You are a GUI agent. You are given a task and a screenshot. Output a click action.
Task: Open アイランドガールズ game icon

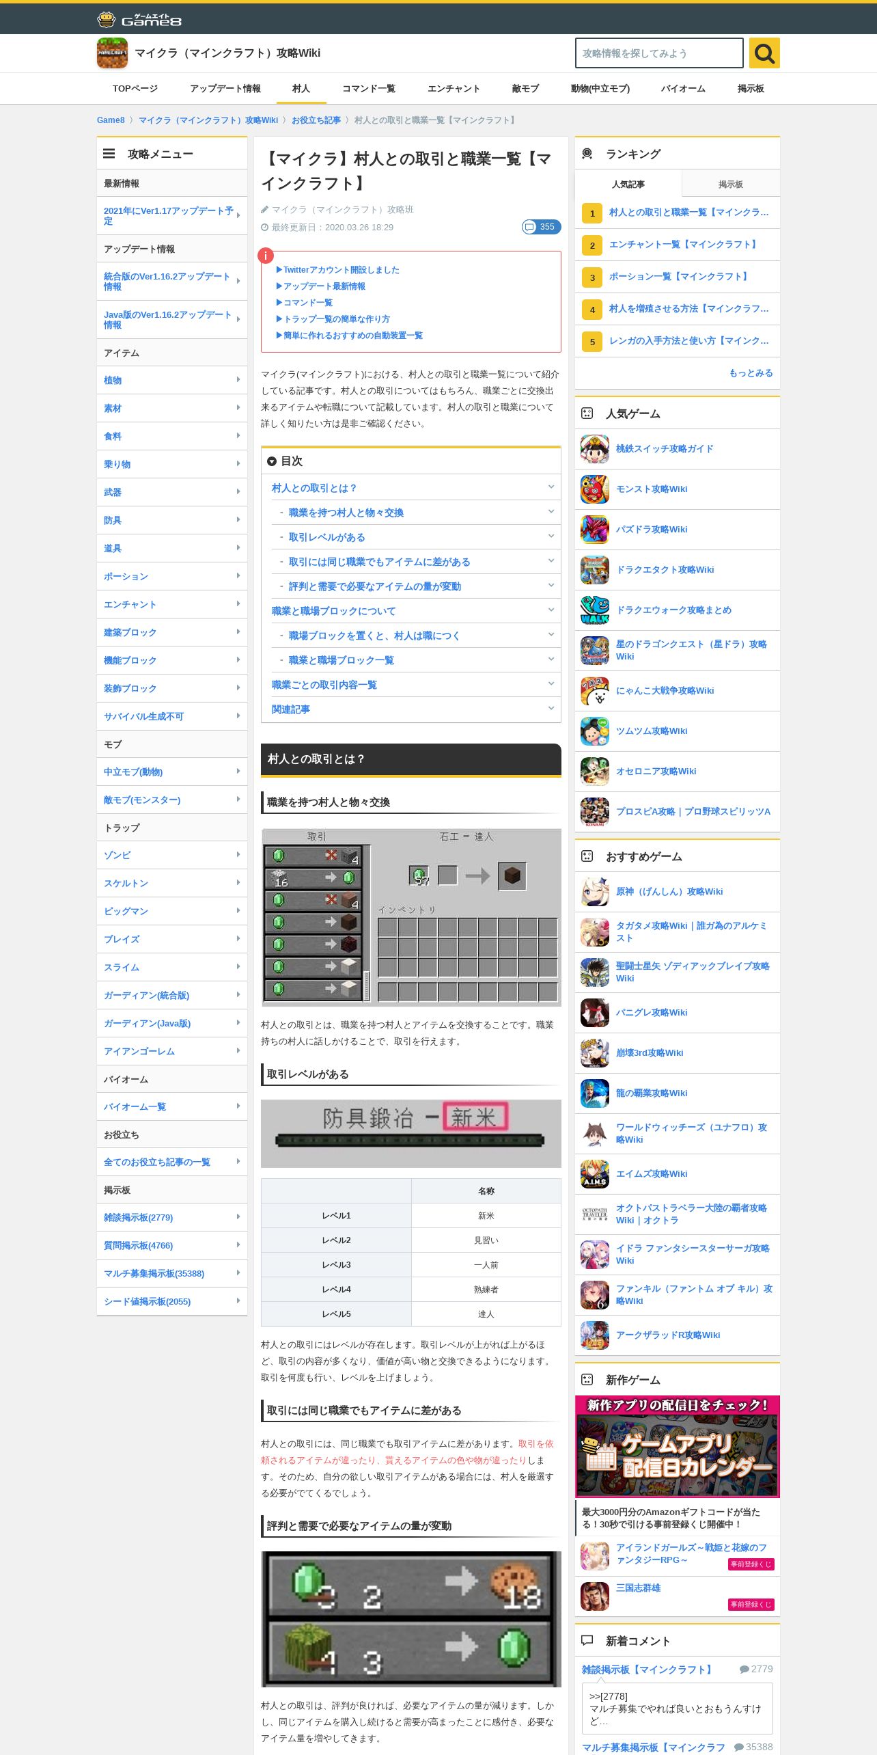point(595,1556)
